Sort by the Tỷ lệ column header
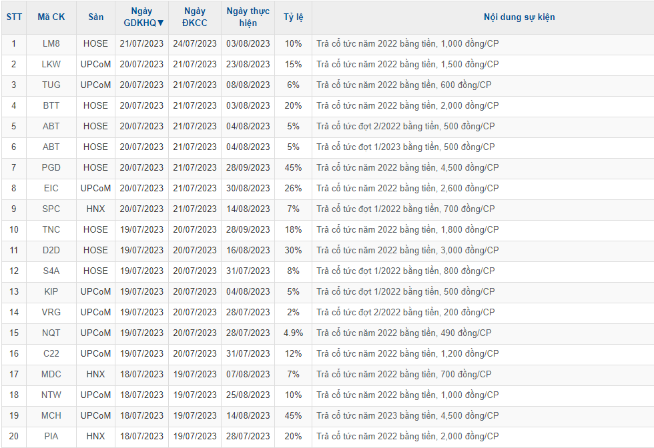This screenshot has height=448, width=654. click(x=293, y=17)
